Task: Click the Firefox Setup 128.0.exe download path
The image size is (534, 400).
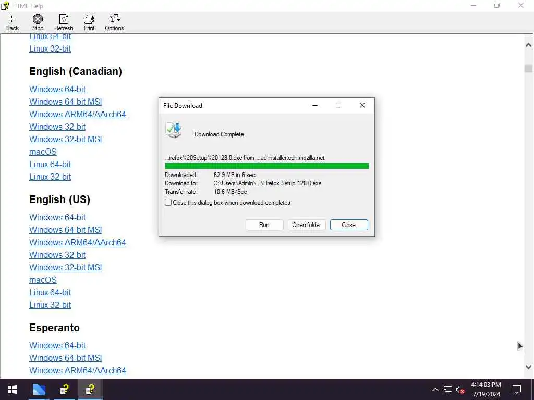Action: 268,183
